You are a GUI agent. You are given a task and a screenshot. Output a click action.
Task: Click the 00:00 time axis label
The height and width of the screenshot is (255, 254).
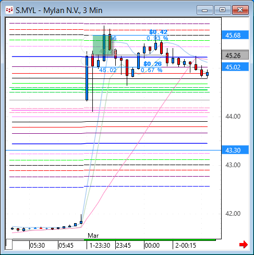point(152,246)
